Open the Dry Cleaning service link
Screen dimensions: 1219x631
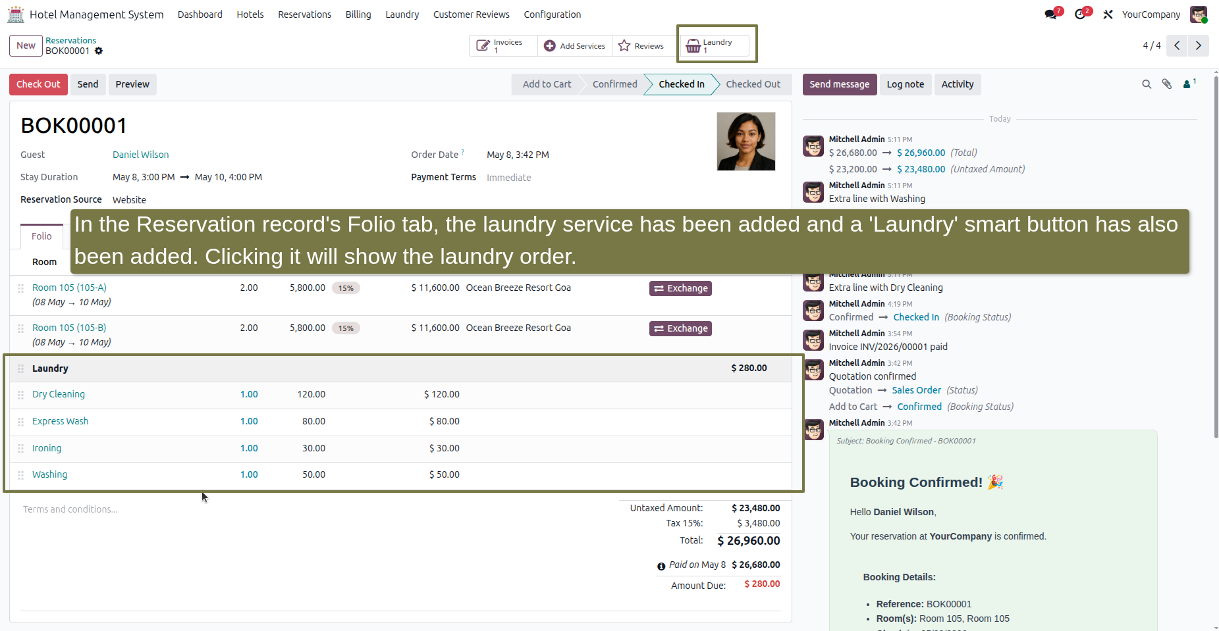[59, 394]
